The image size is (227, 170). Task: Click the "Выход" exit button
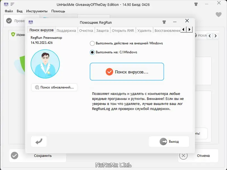(169, 141)
